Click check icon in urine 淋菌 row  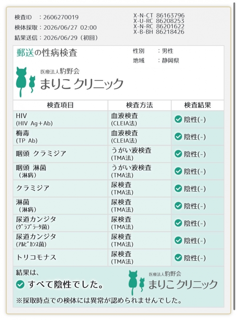coord(178,206)
